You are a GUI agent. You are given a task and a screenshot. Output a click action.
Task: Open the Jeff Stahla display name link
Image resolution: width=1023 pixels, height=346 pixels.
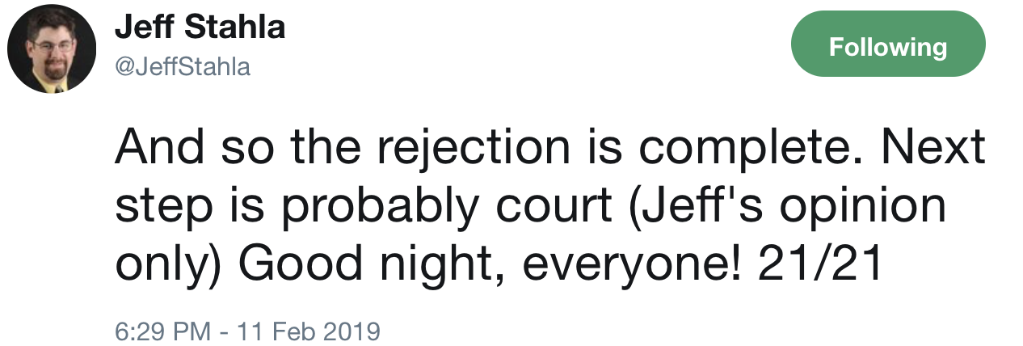(x=200, y=27)
